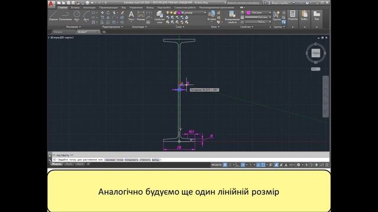Image resolution: width=378 pixels, height=212 pixels.
Task: Click the workspace settings gear in status bar
Action: click(x=298, y=165)
